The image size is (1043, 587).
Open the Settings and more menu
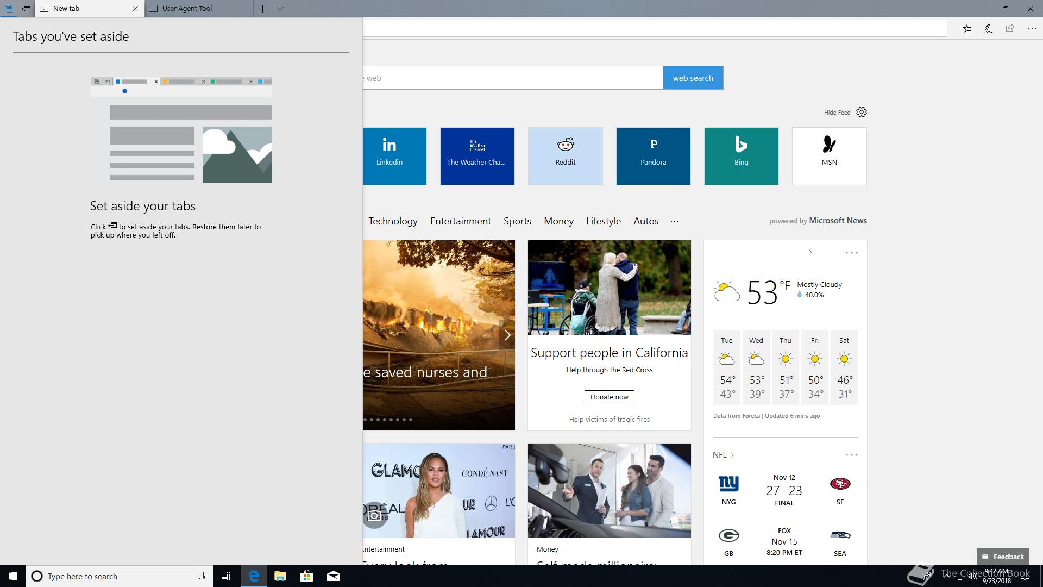[x=1032, y=28]
